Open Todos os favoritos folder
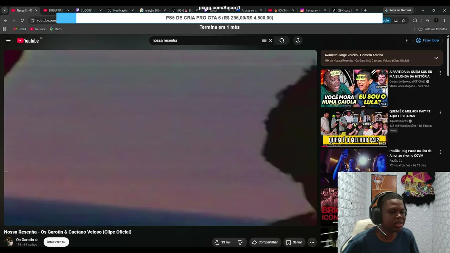The height and width of the screenshot is (253, 450). coord(432,29)
